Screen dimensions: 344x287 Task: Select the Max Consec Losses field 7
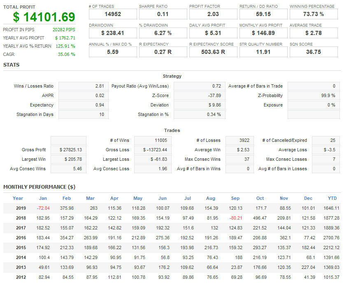(x=326, y=159)
